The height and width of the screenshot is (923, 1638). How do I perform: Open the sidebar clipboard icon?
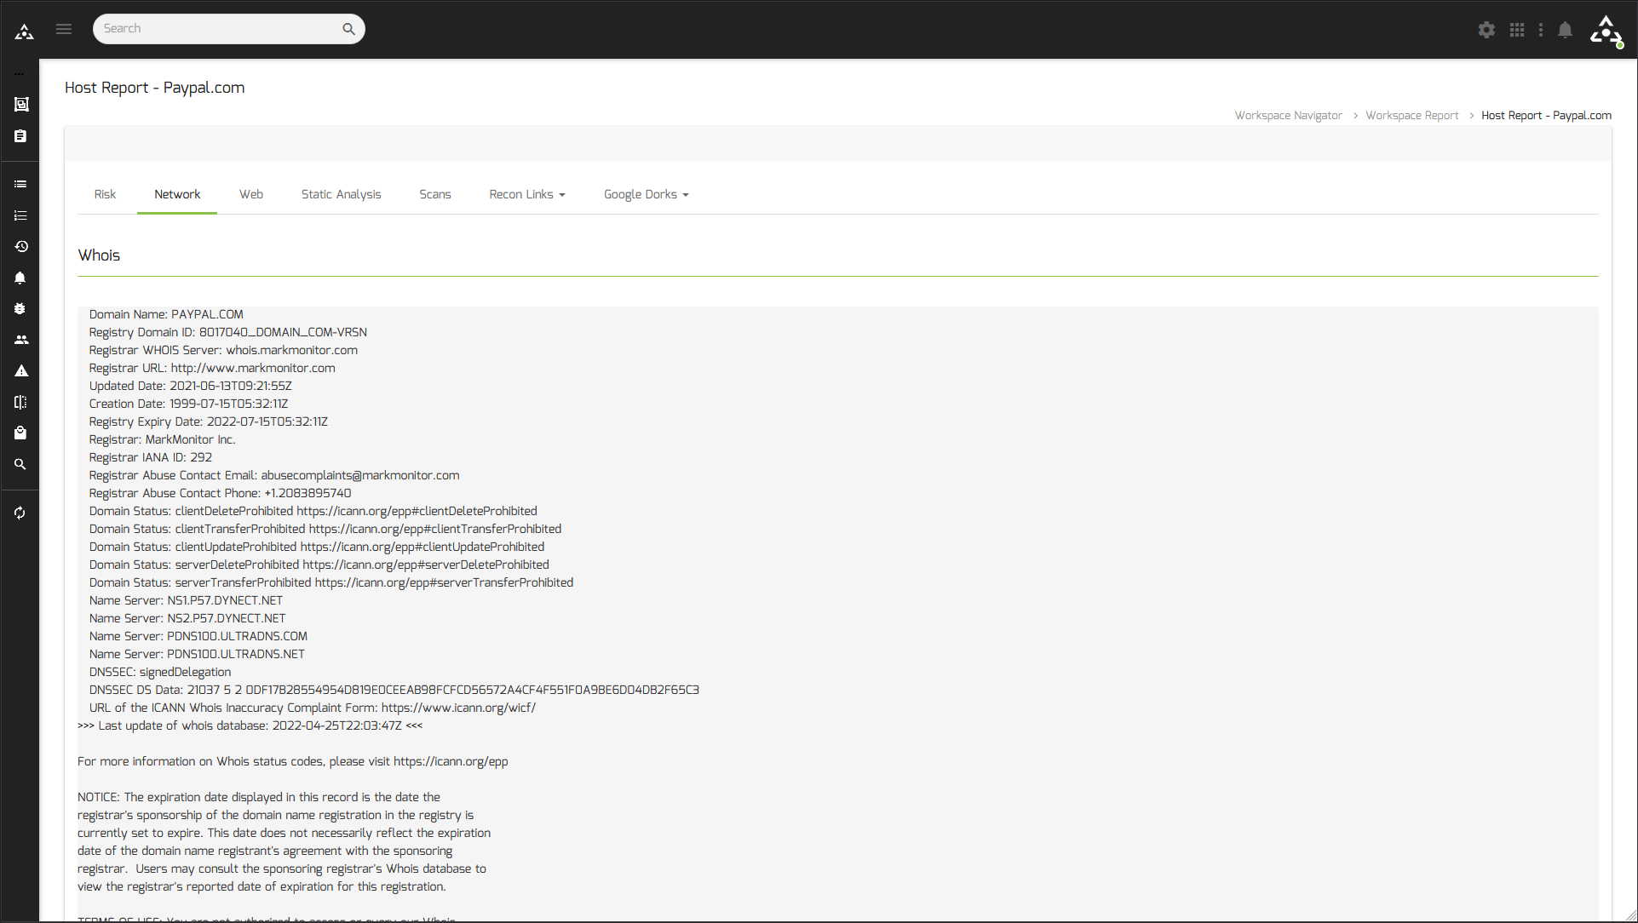pyautogui.click(x=20, y=136)
